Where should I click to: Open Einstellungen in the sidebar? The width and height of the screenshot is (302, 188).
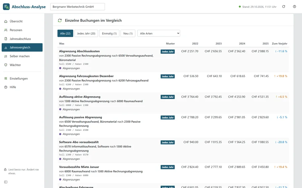coord(22,78)
